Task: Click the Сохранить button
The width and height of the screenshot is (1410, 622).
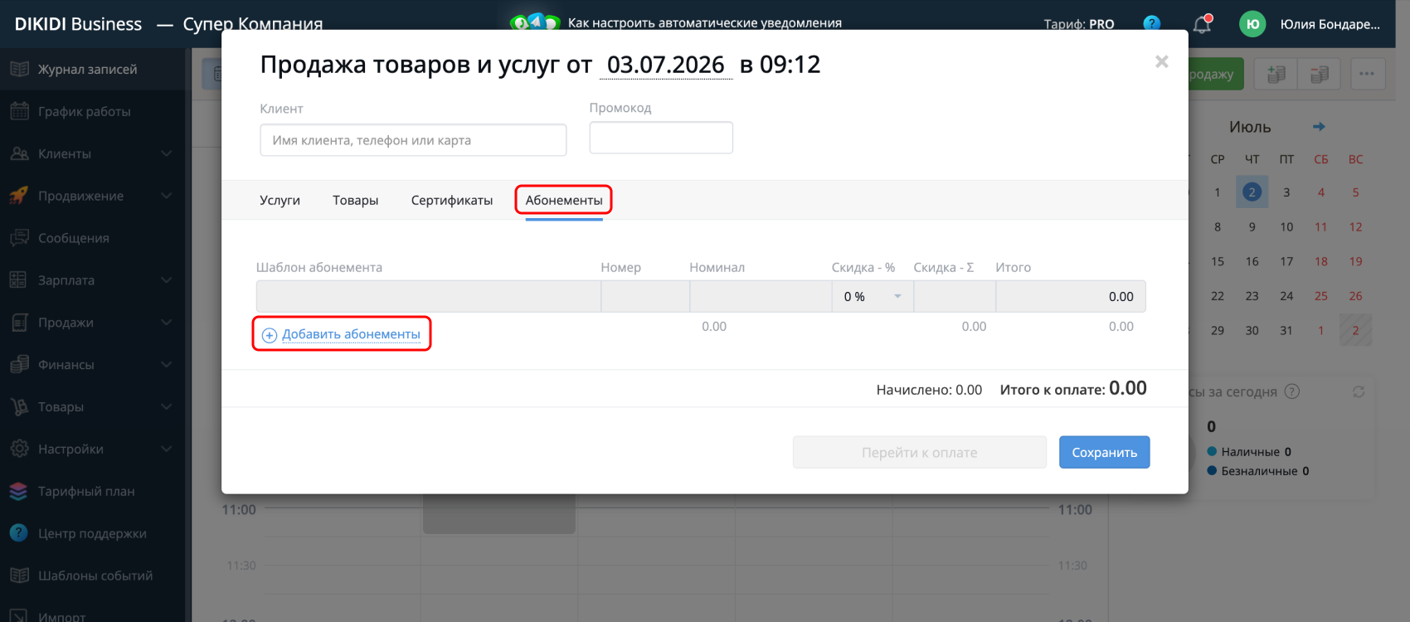Action: [1104, 452]
